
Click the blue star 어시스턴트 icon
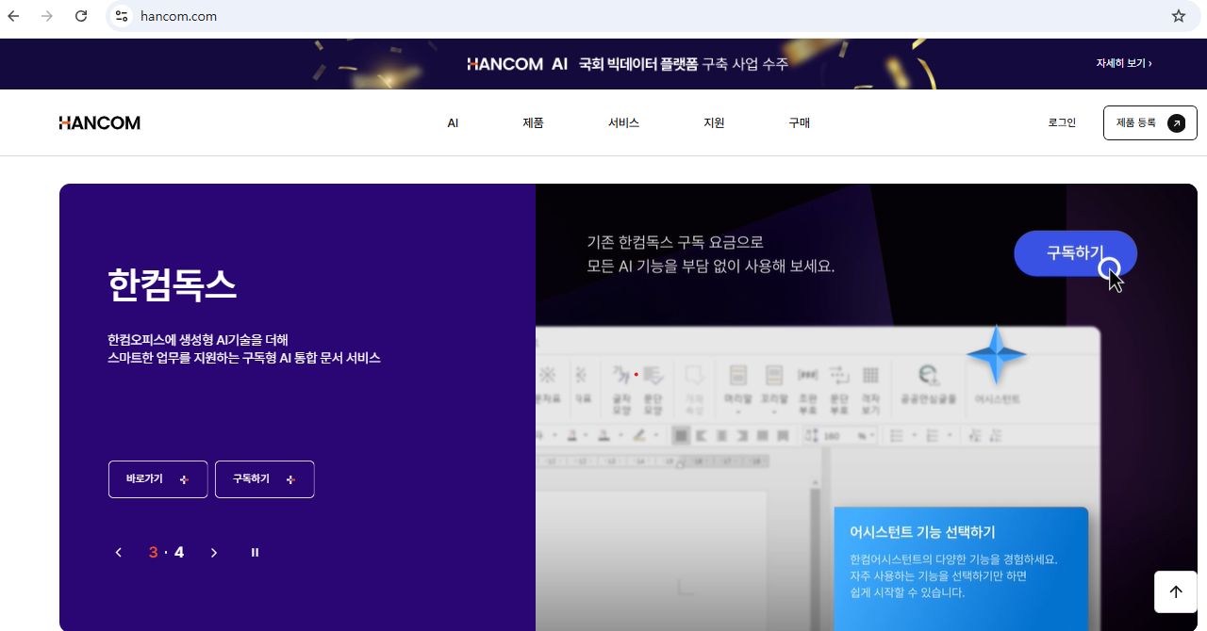coord(997,356)
